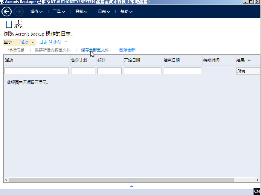261x195 pixels.
Task: Click the horizontal scrollbar thumb
Action: (x=121, y=180)
